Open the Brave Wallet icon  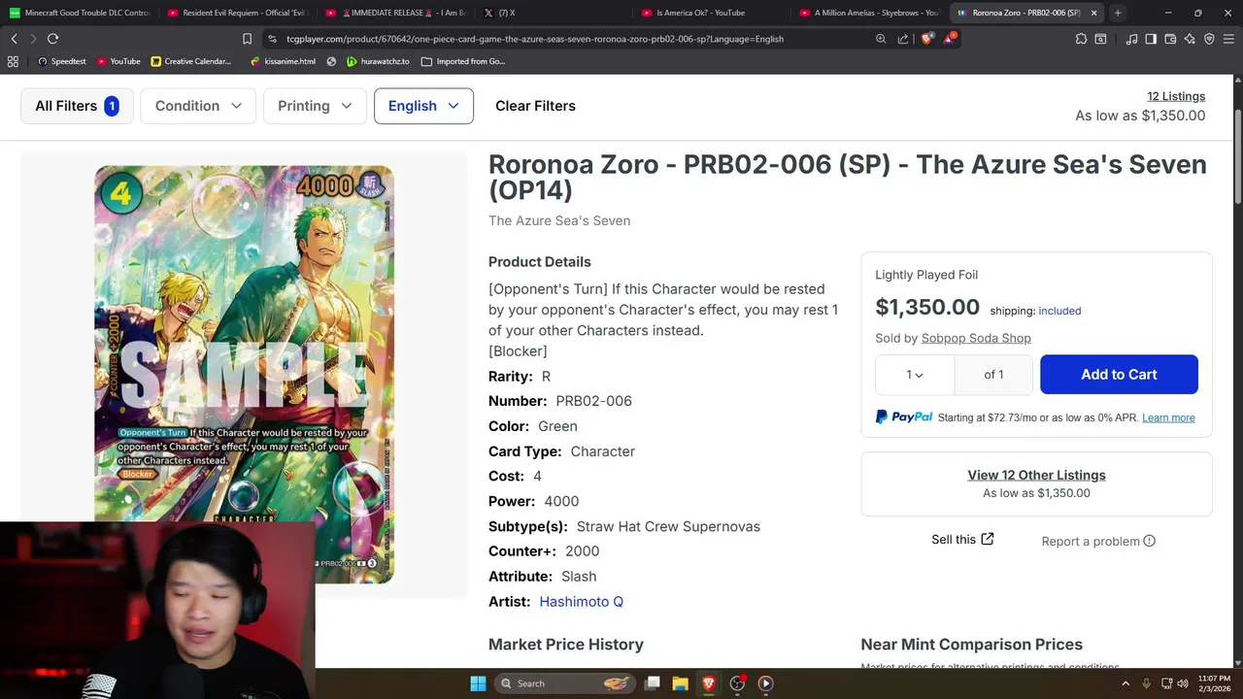point(1170,39)
